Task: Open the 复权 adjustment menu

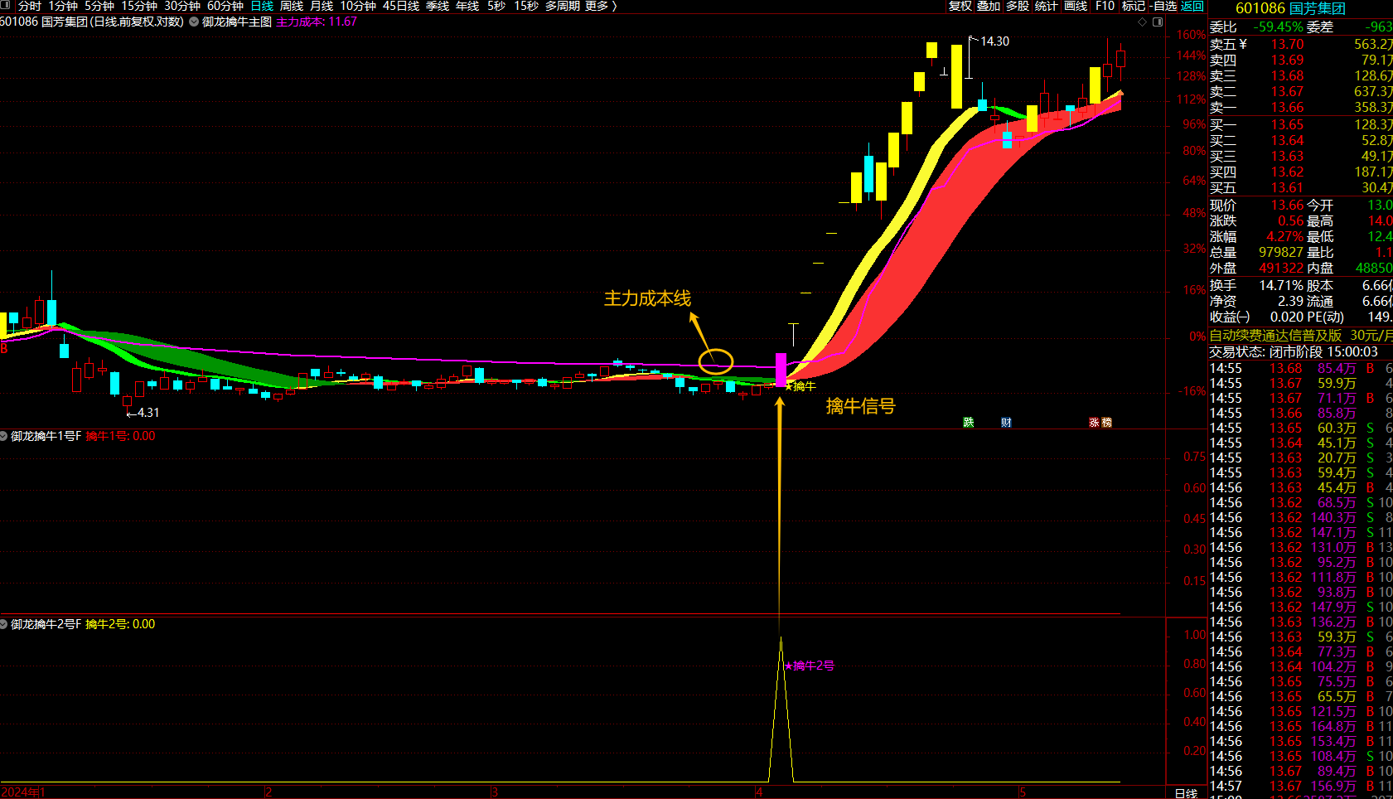Action: coord(960,6)
